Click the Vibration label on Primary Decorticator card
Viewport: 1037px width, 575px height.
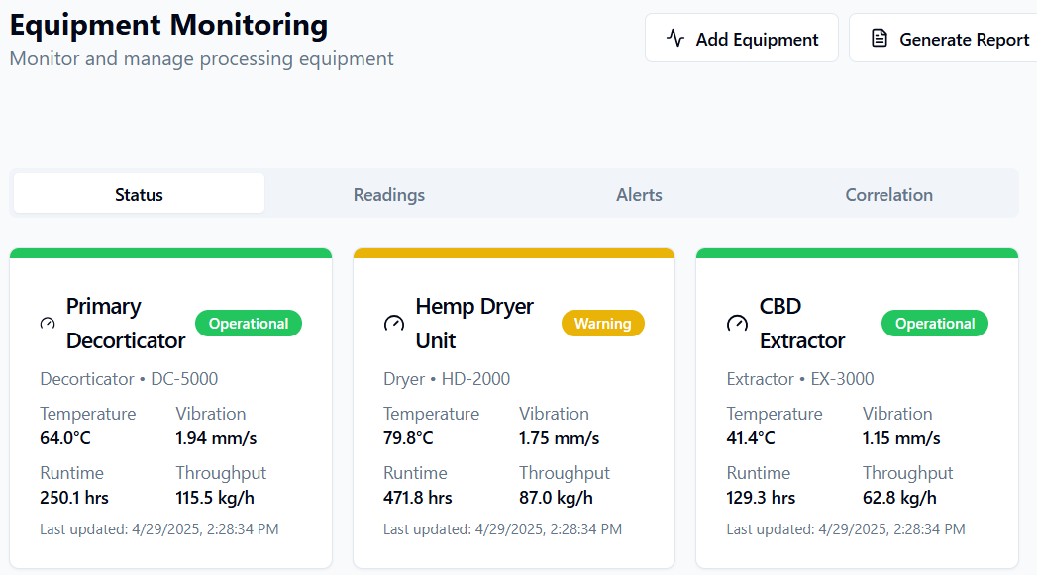point(210,414)
